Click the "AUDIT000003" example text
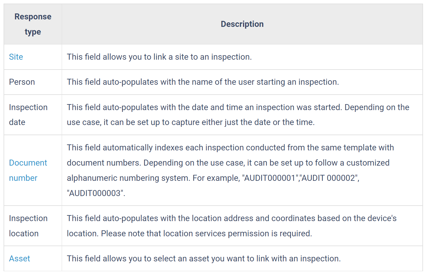 coord(95,193)
